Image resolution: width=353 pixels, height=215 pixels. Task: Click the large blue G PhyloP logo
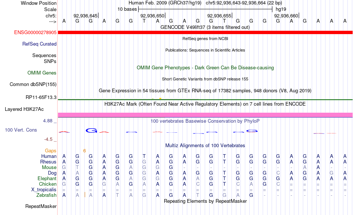pos(91,130)
